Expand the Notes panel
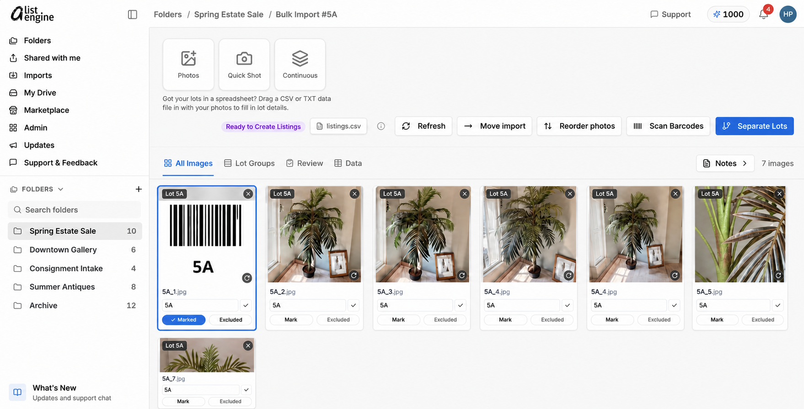Screen dimensions: 804x409 (x=725, y=163)
